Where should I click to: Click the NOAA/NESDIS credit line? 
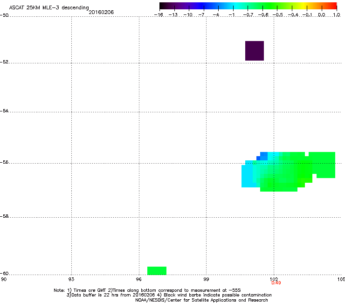pos(201,300)
